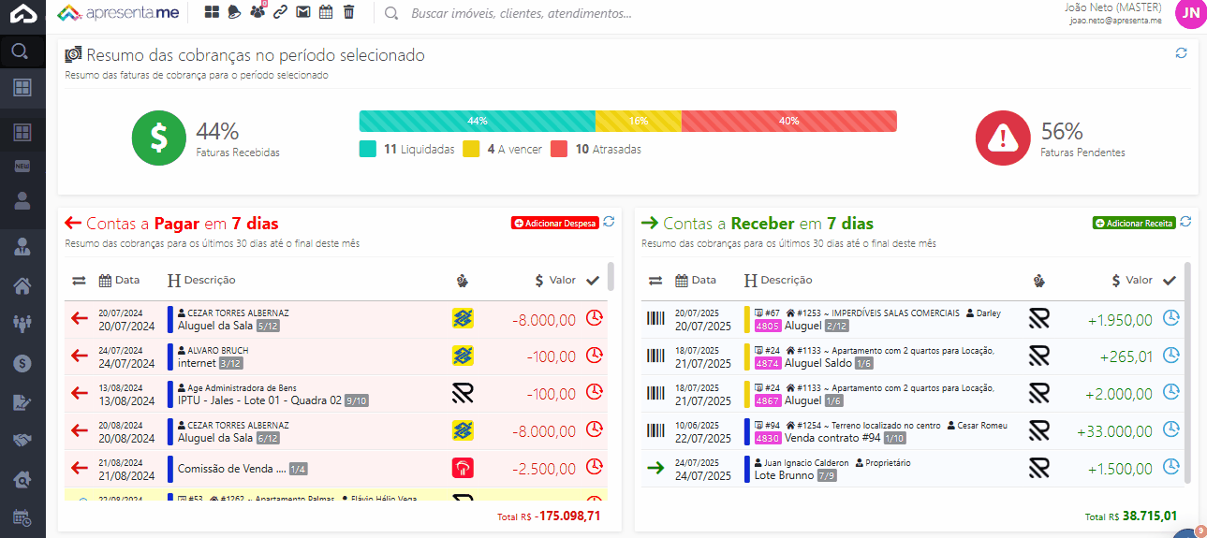Open the calendar icon in top toolbar

coord(326,13)
